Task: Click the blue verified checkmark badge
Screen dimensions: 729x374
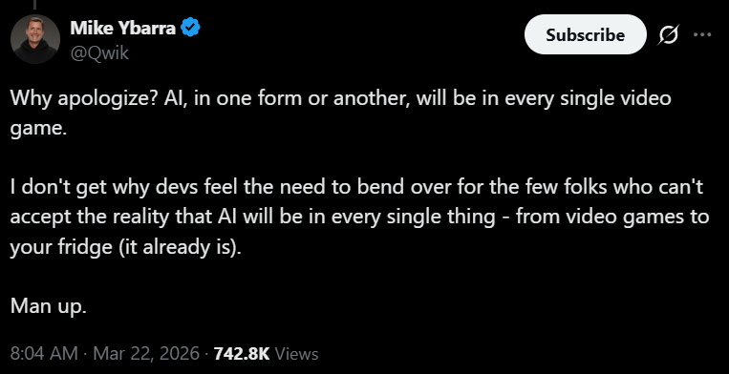Action: [x=190, y=28]
